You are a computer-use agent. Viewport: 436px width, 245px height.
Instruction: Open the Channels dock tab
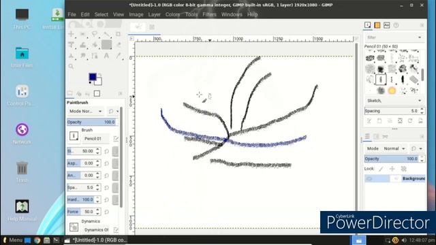point(376,136)
